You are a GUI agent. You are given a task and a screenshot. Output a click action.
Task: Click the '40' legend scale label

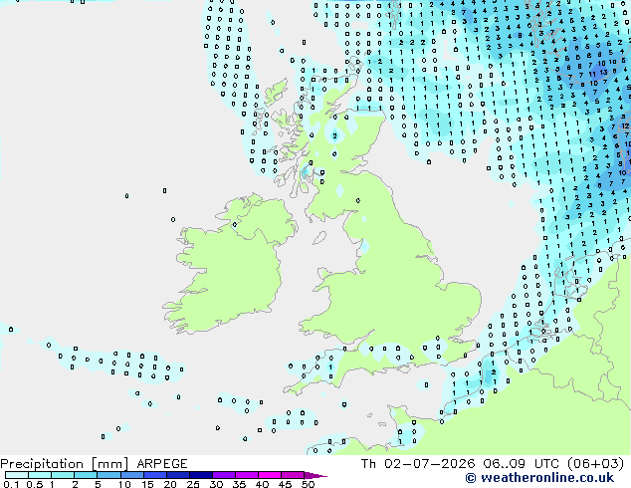pos(262,484)
